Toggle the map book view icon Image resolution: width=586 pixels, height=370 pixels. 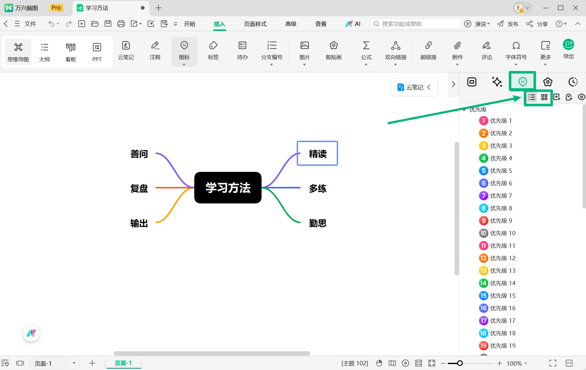point(392,363)
